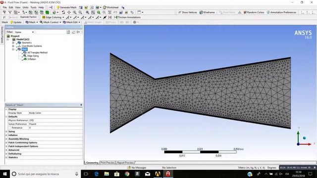The width and height of the screenshot is (317, 178).
Task: Select the All Triangles Method tree item
Action: pyautogui.click(x=37, y=52)
